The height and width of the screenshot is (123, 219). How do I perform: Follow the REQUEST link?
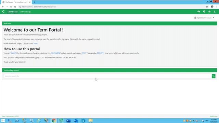coord(101,53)
